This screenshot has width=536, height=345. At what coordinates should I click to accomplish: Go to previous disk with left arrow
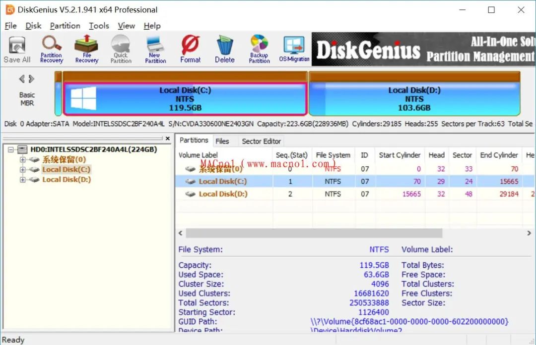[22, 79]
